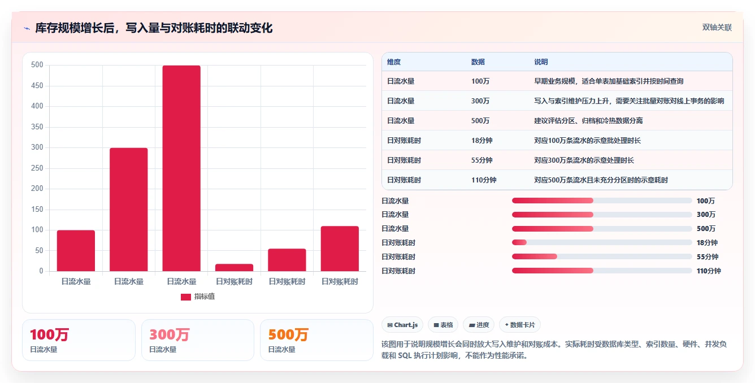Click the progress bar labeled 100万
The height and width of the screenshot is (383, 755).
click(602, 201)
